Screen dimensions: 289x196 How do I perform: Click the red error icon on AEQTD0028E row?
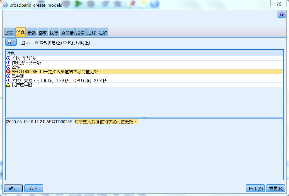(8, 72)
